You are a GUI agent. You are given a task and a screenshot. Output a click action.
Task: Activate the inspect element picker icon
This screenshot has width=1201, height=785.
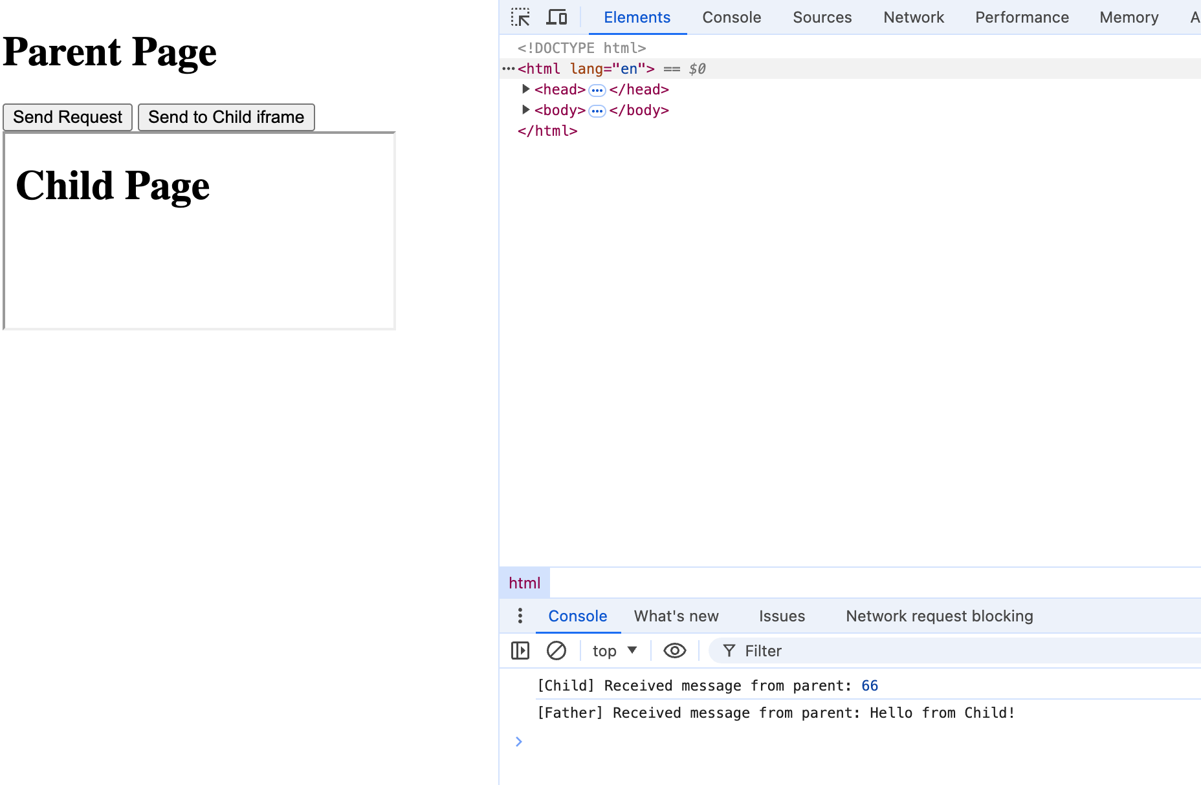pos(520,17)
